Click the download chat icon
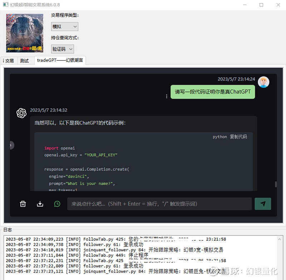 click(x=40, y=204)
